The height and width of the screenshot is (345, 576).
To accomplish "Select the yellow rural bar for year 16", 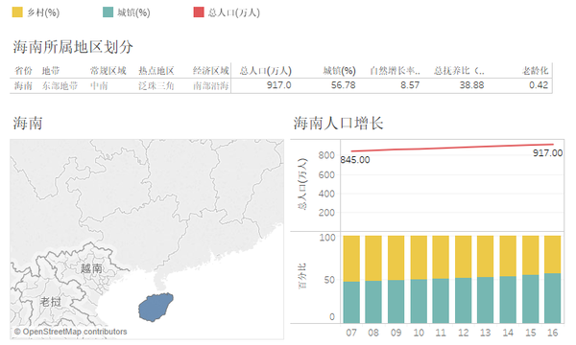I will pos(553,255).
